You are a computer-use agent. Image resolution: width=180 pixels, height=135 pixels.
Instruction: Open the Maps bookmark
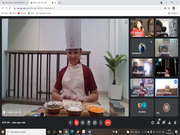point(31,13)
